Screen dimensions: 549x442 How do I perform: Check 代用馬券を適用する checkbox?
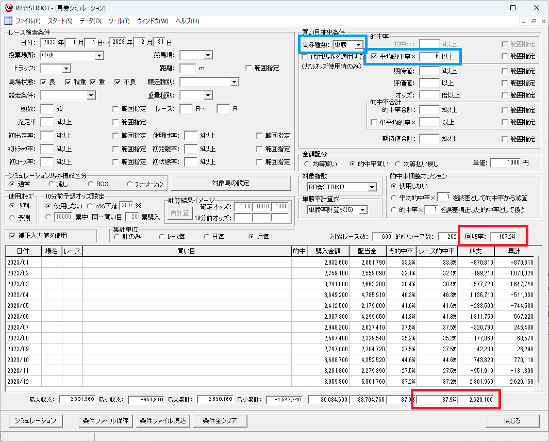point(305,57)
